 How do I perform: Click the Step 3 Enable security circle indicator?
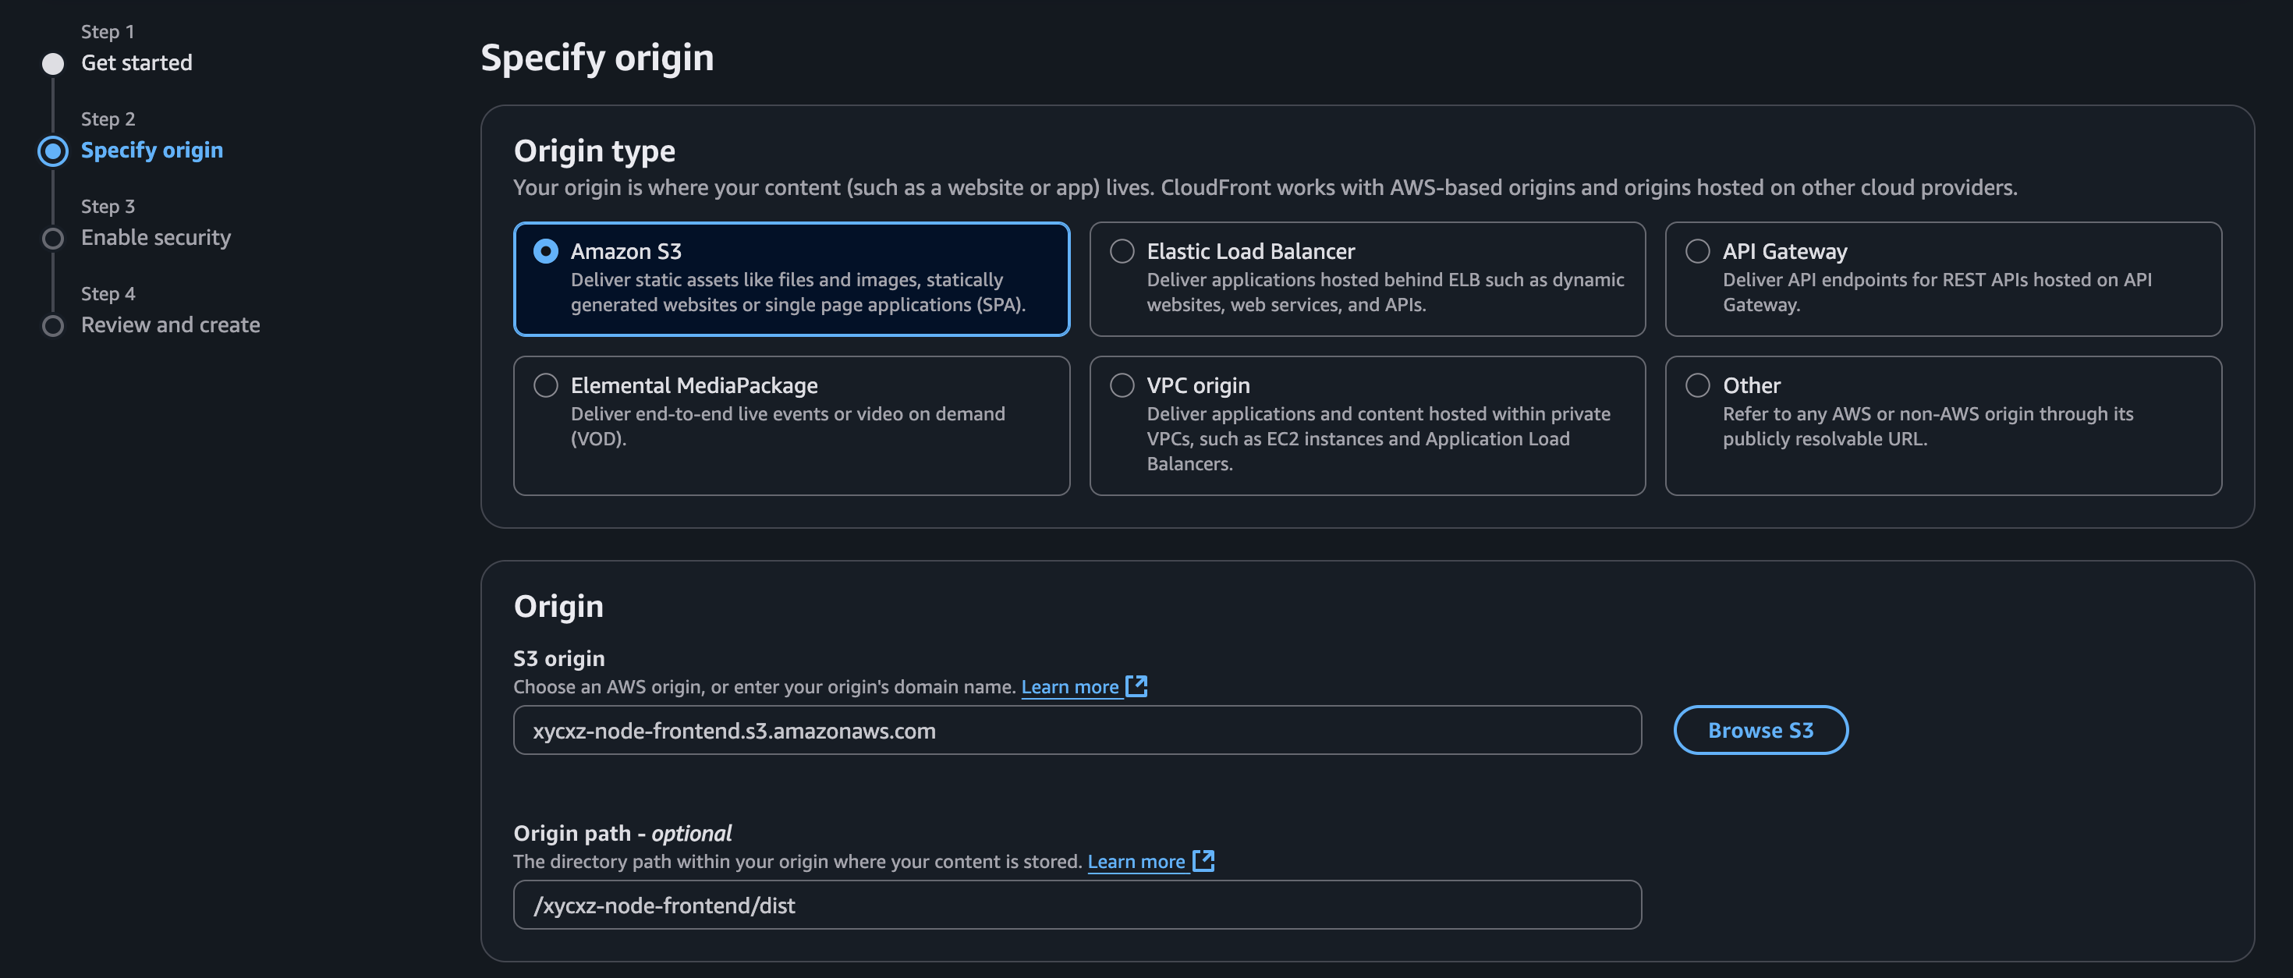(x=53, y=238)
